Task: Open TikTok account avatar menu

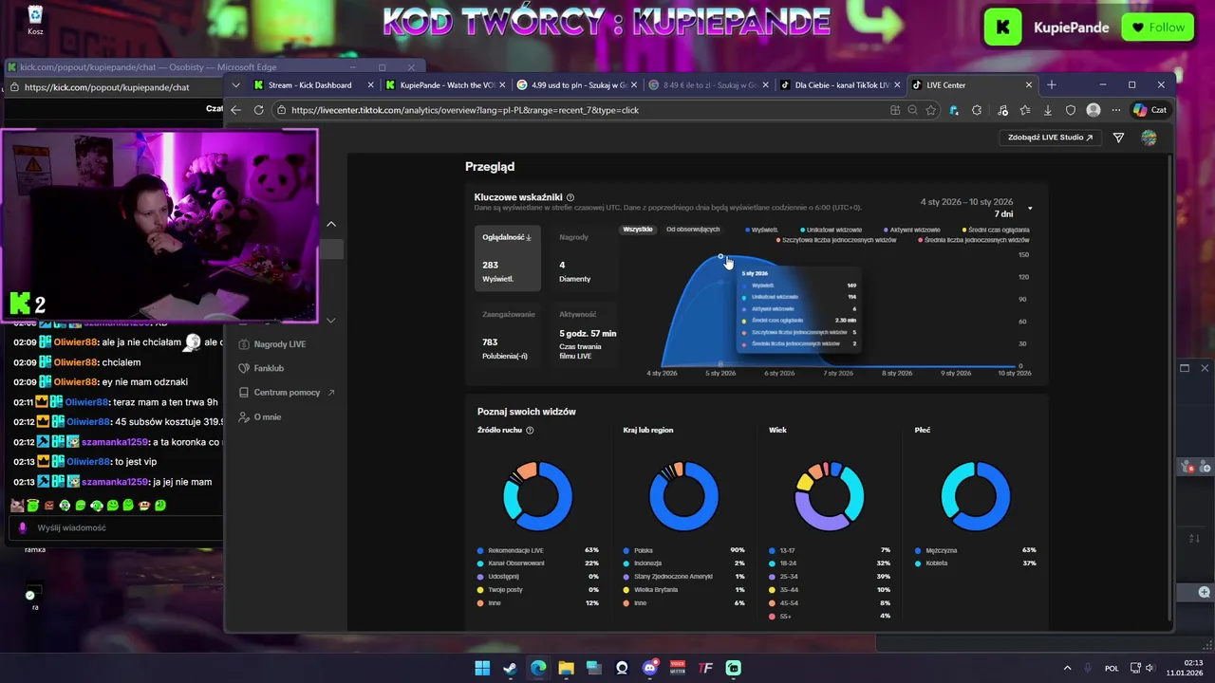Action: click(x=1149, y=138)
